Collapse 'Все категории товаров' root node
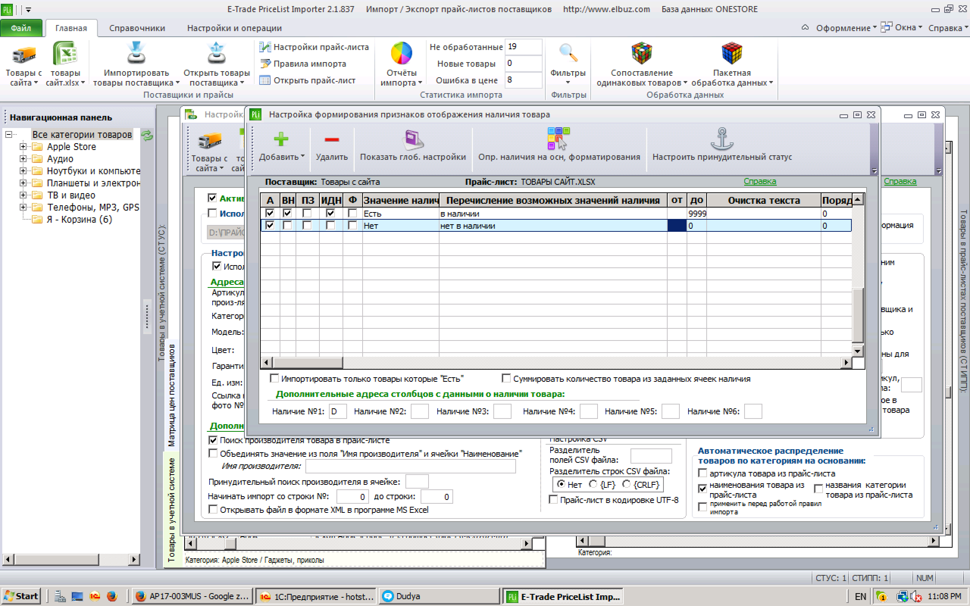The height and width of the screenshot is (606, 970). (x=9, y=135)
